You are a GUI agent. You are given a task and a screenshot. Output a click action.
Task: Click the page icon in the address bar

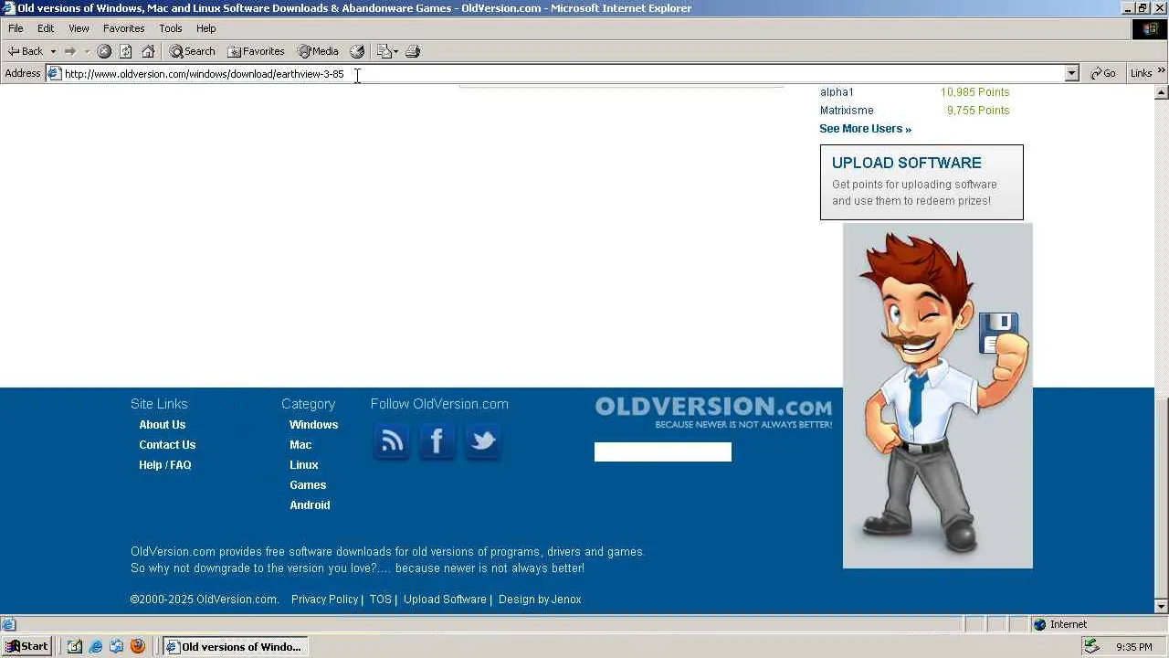click(55, 74)
